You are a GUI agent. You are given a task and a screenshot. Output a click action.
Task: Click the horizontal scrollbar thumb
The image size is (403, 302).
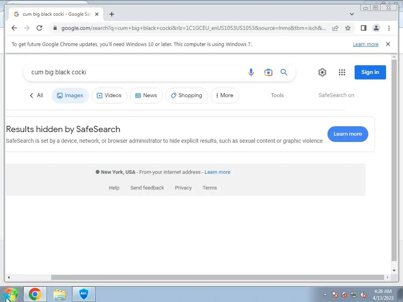click(217, 277)
